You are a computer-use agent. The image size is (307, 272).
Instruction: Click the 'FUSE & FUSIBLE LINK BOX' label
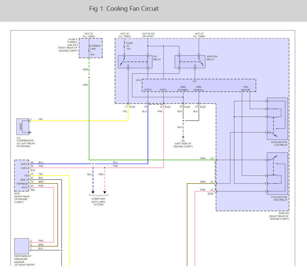pos(73,42)
